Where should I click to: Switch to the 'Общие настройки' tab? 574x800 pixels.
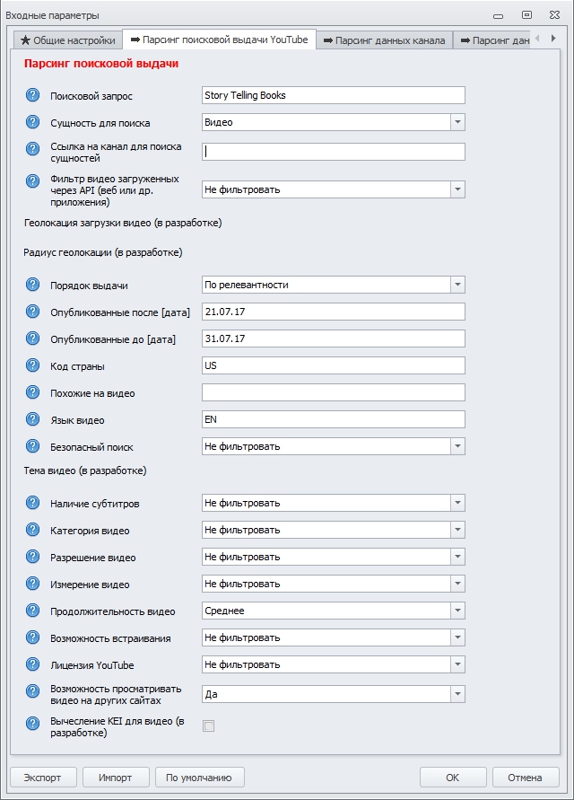[x=67, y=40]
